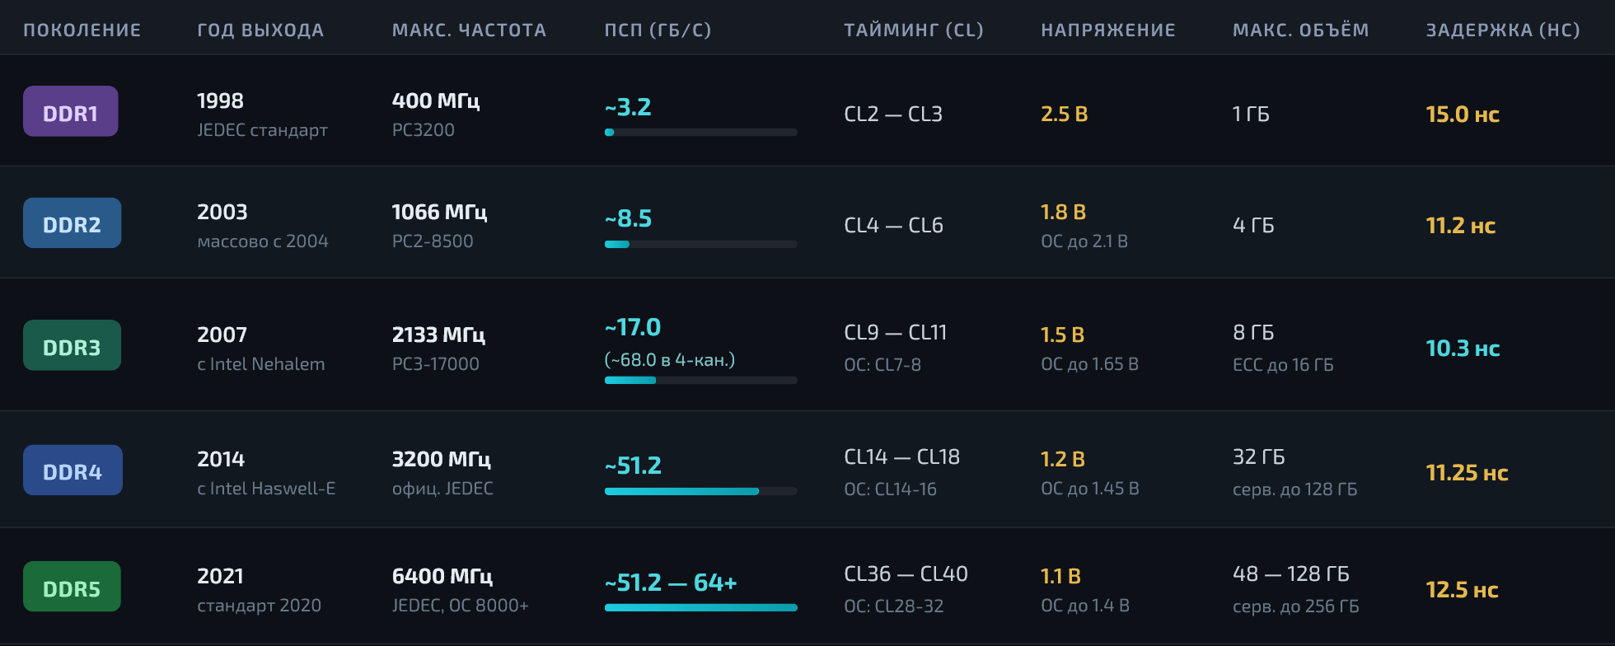The height and width of the screenshot is (646, 1615).
Task: Click the МАКС. ОБЪЁМ column header
Action: pos(1301,30)
